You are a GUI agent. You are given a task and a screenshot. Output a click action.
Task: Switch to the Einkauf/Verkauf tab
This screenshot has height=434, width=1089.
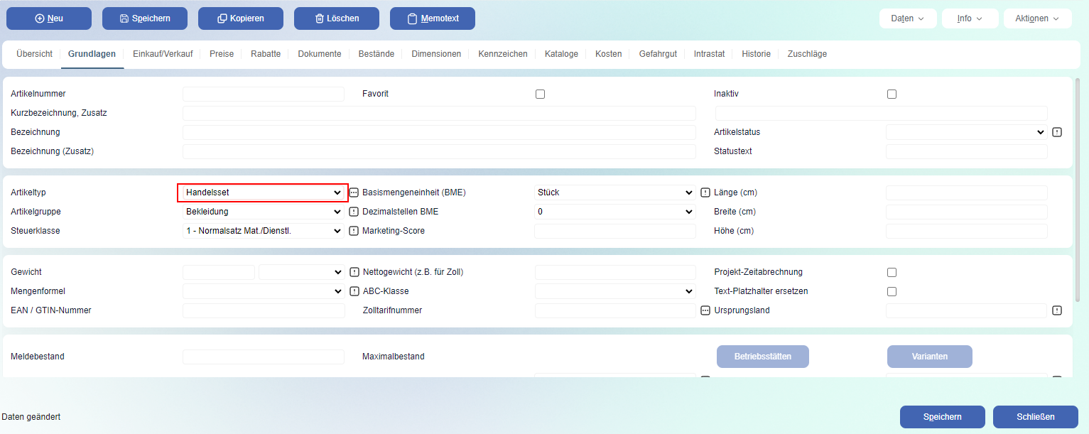tap(163, 54)
